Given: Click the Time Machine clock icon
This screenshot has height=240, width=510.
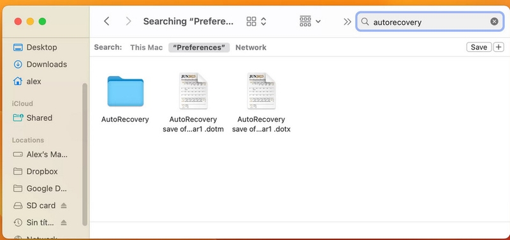Looking at the screenshot, I should pyautogui.click(x=18, y=223).
